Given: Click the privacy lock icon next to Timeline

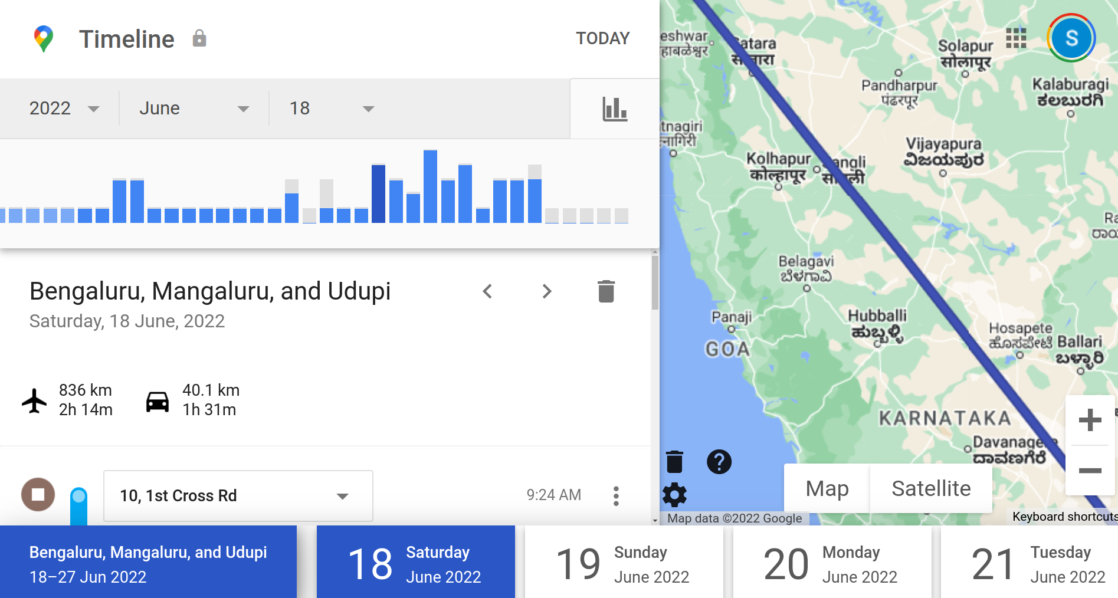Looking at the screenshot, I should coord(199,38).
